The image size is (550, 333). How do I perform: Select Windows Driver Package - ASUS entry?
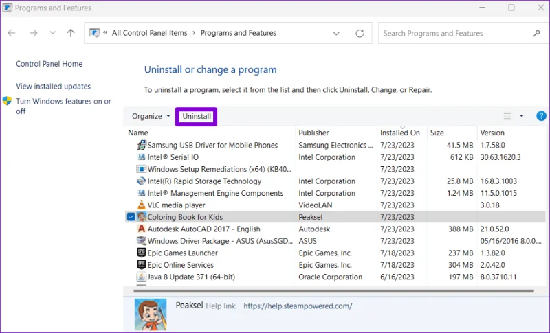click(x=220, y=241)
